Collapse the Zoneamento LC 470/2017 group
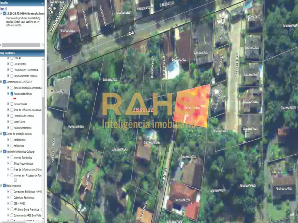The image size is (298, 223). (1, 82)
